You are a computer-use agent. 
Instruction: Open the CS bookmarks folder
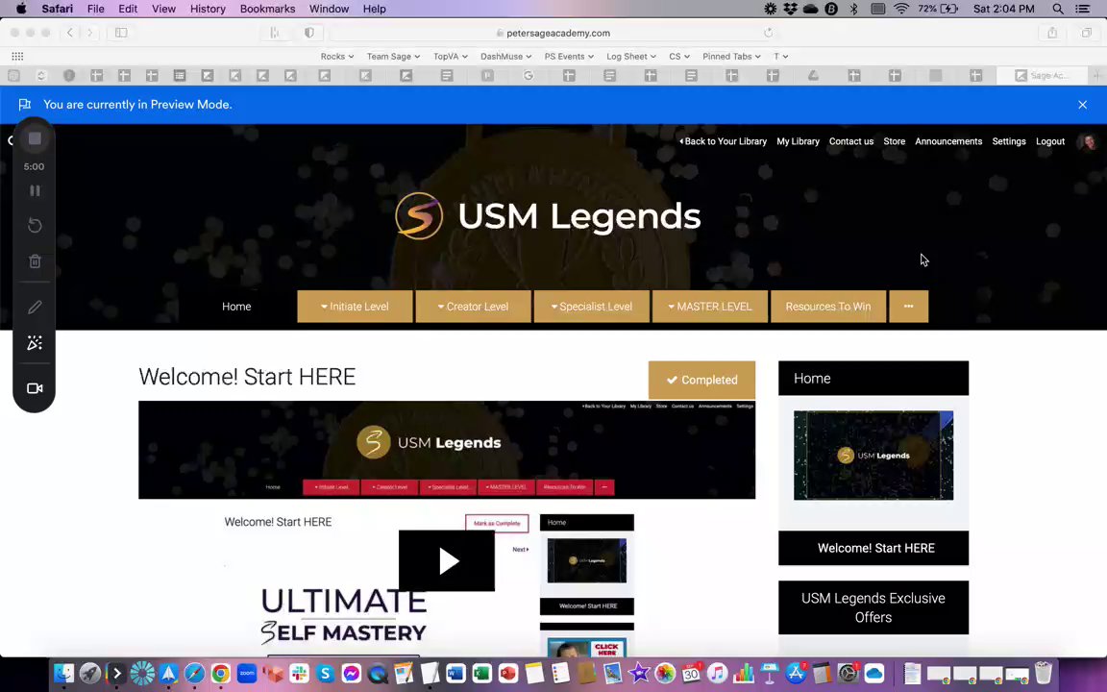point(679,57)
